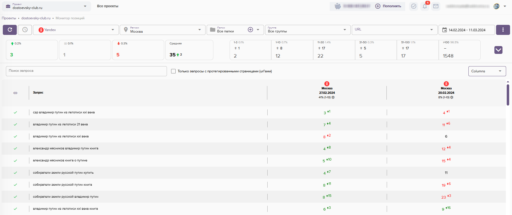Click the plus icon to add folder
This screenshot has height=215, width=512.
pos(250,30)
